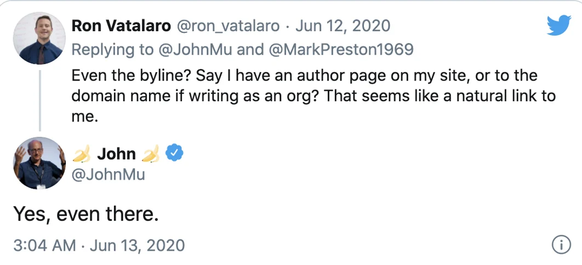Click the banana emoji after John's name
582x265 pixels.
click(x=150, y=154)
